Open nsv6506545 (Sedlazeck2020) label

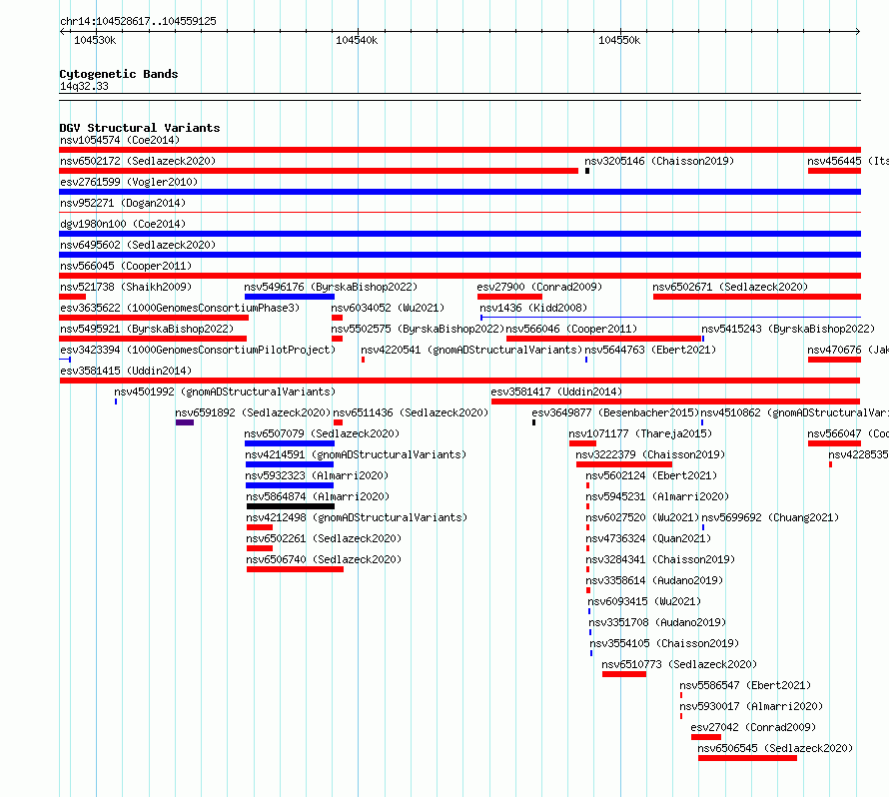tap(775, 748)
